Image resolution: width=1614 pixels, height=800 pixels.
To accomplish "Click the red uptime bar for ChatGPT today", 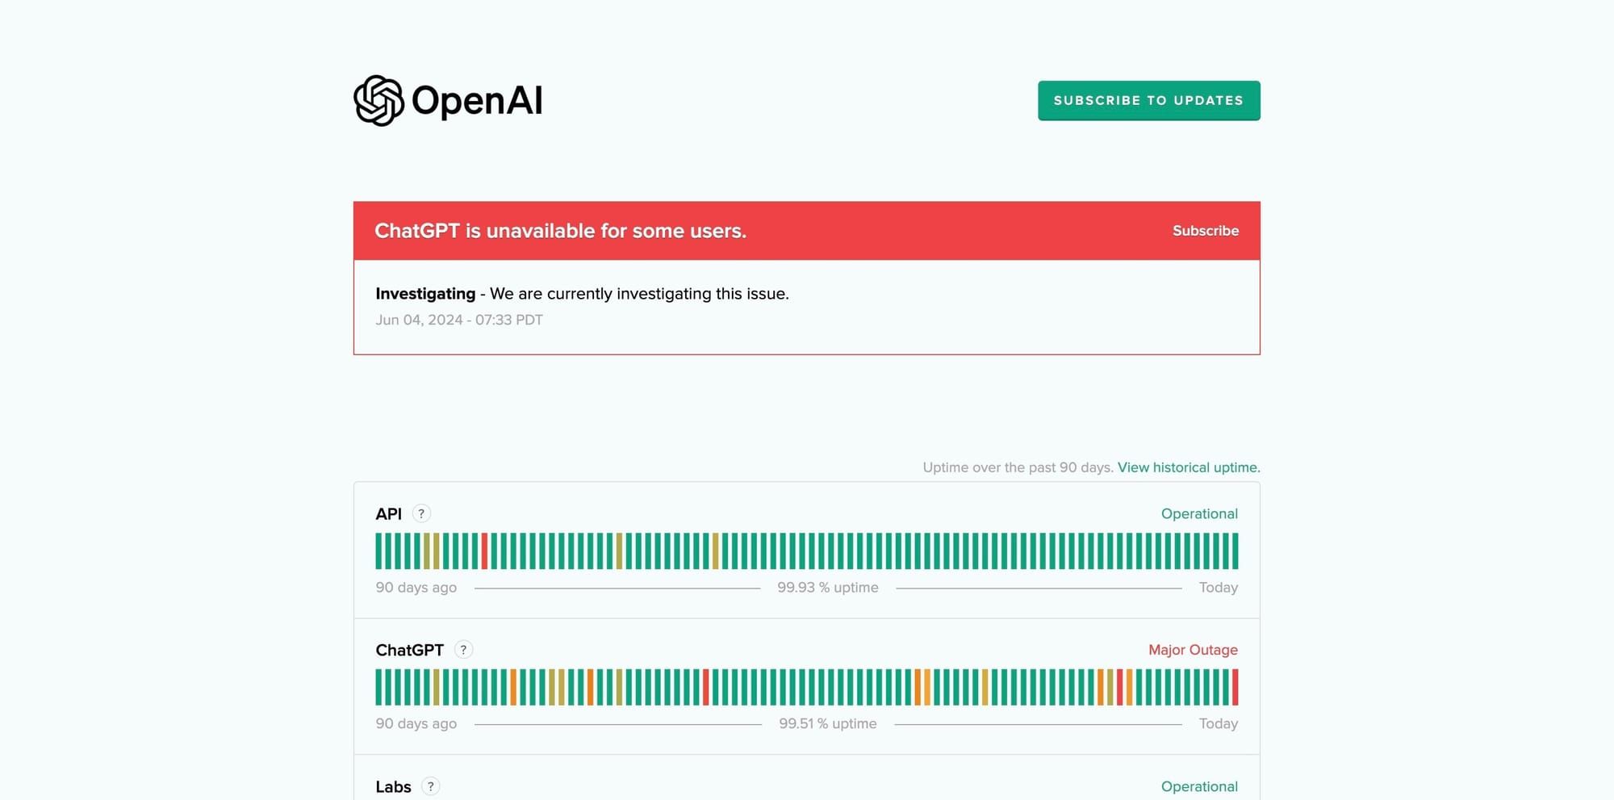I will [x=1236, y=689].
